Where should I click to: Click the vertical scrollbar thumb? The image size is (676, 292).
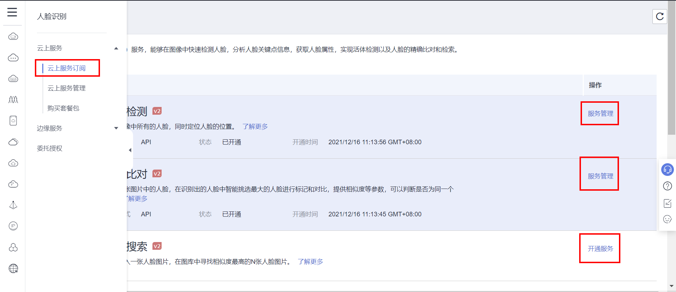pyautogui.click(x=671, y=67)
